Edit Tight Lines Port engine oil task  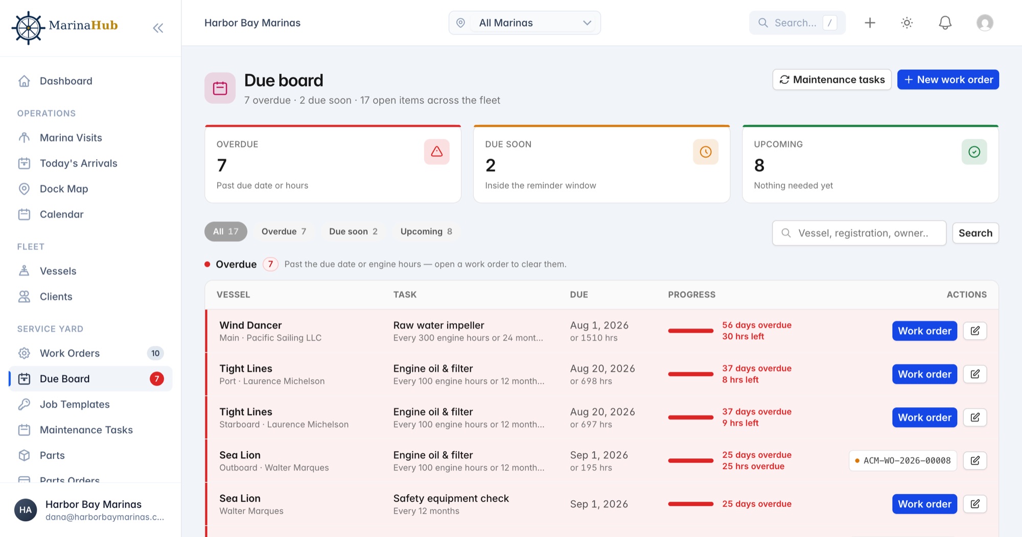point(974,374)
